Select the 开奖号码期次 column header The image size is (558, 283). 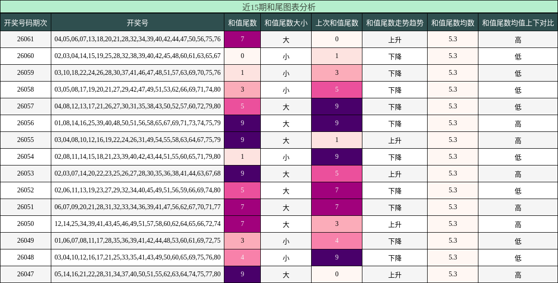25,23
